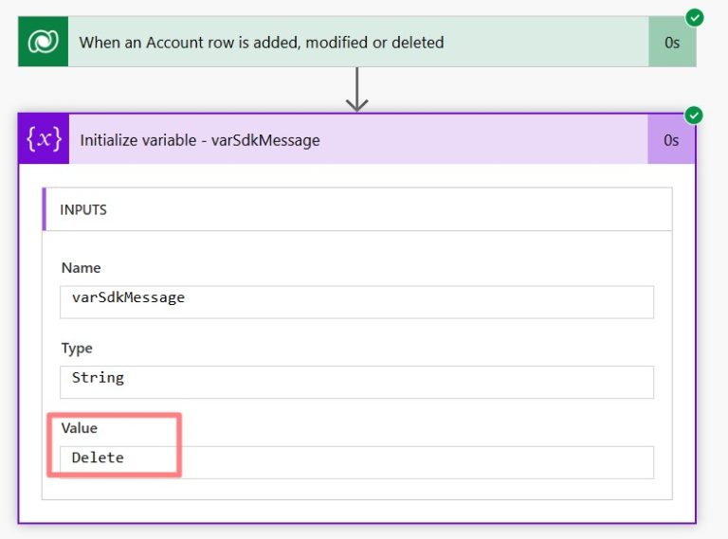Click the green Dataverse trigger icon
The image size is (728, 539).
tap(43, 43)
